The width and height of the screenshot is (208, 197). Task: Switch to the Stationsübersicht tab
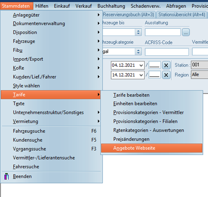click(182, 15)
